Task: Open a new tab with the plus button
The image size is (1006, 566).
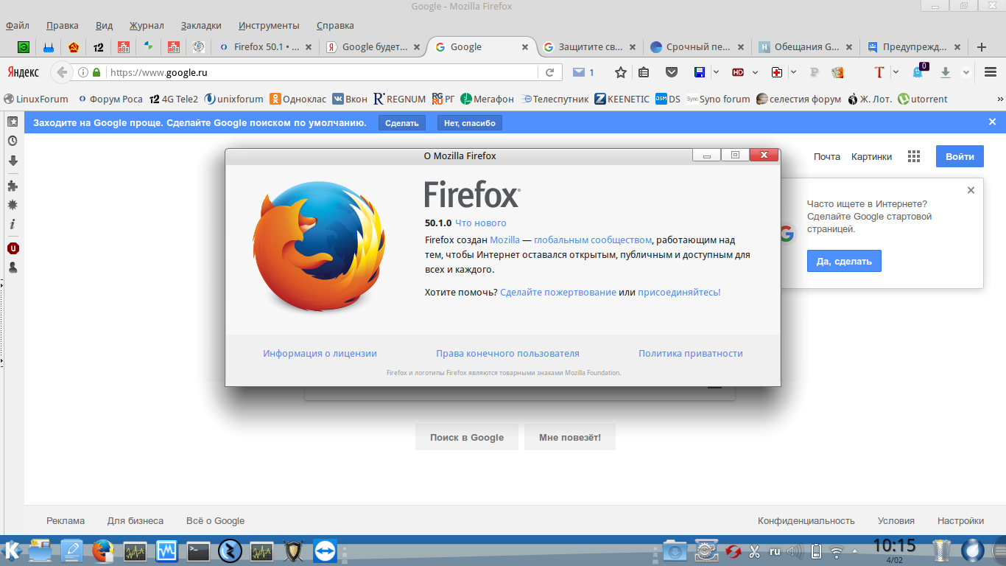Action: pyautogui.click(x=981, y=47)
